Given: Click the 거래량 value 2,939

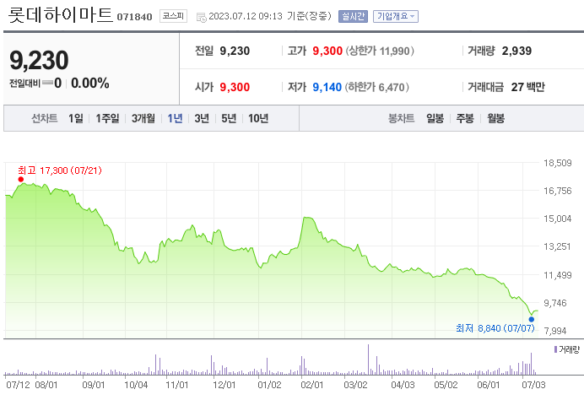Looking at the screenshot, I should [516, 51].
